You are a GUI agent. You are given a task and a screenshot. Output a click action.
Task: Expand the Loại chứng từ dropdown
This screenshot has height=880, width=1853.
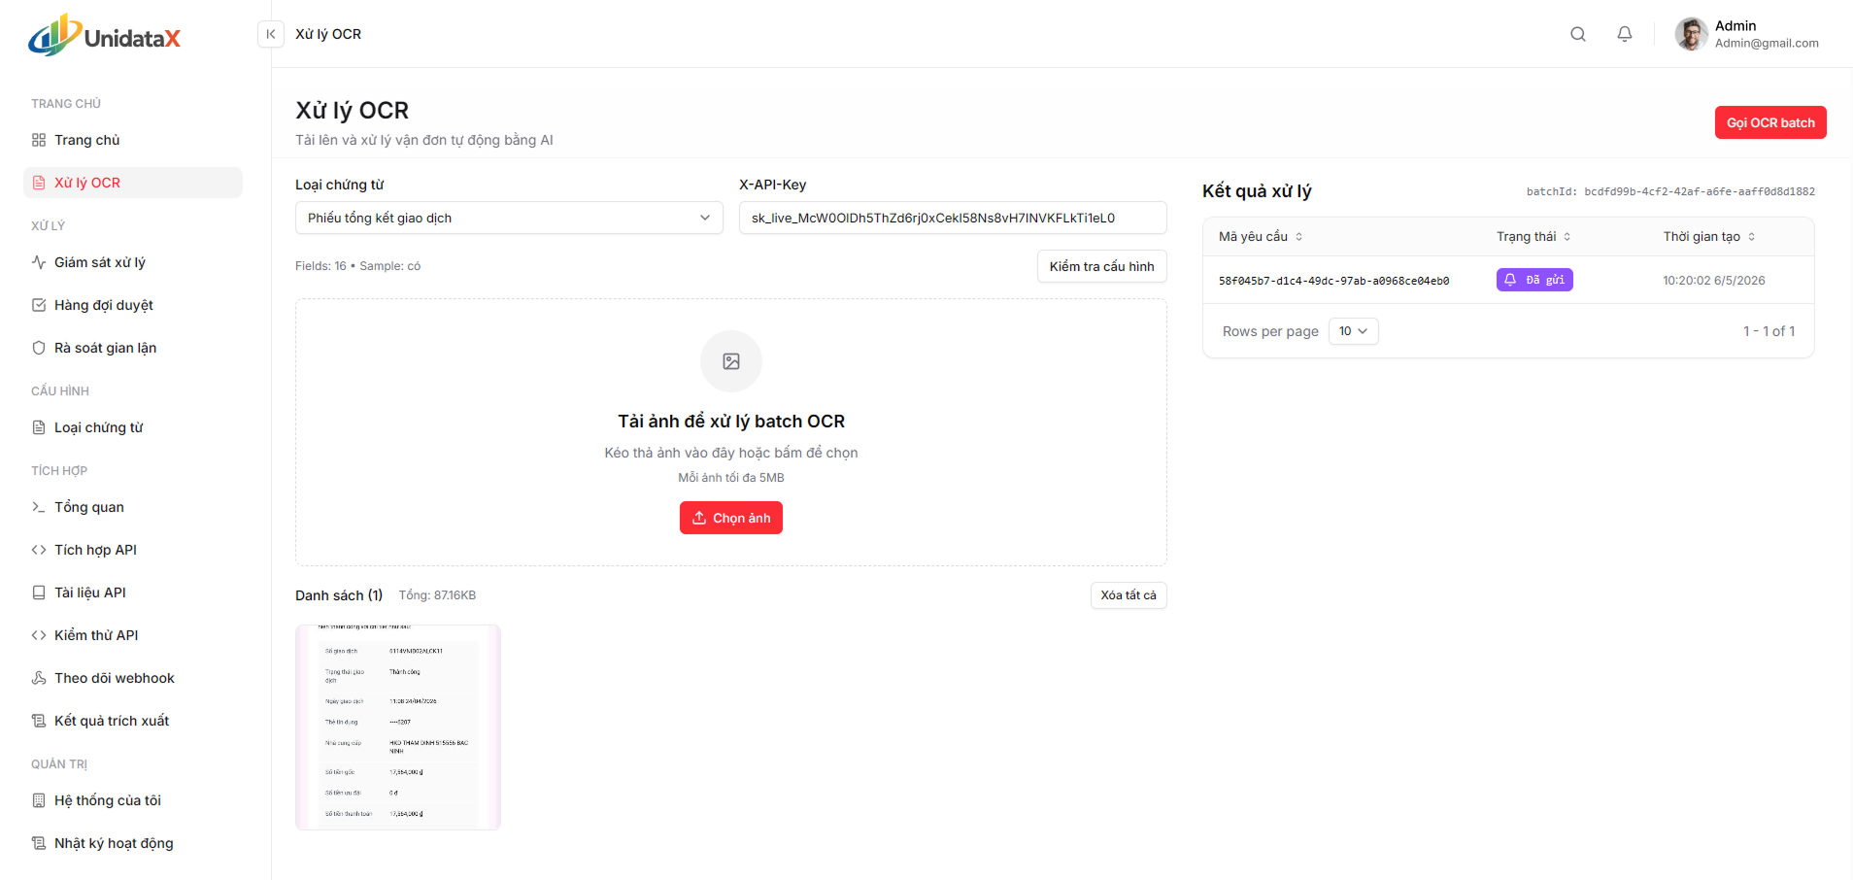[509, 218]
